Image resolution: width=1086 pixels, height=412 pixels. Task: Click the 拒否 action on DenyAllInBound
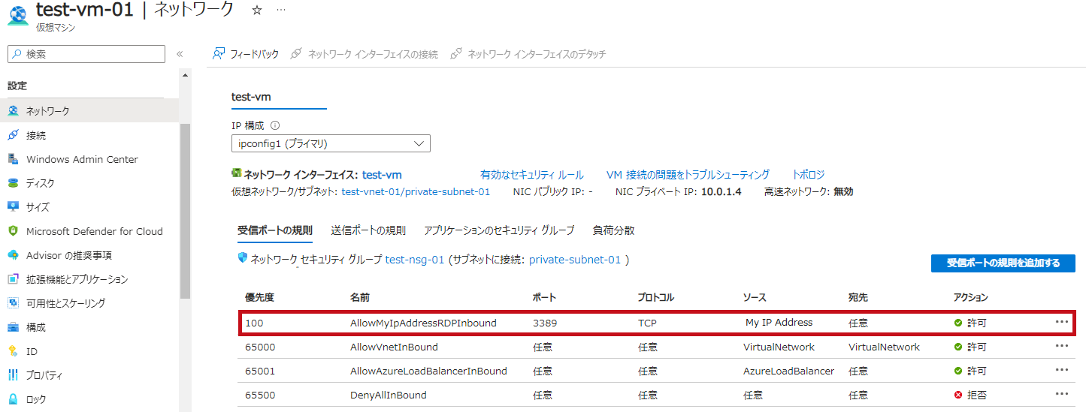coord(970,395)
